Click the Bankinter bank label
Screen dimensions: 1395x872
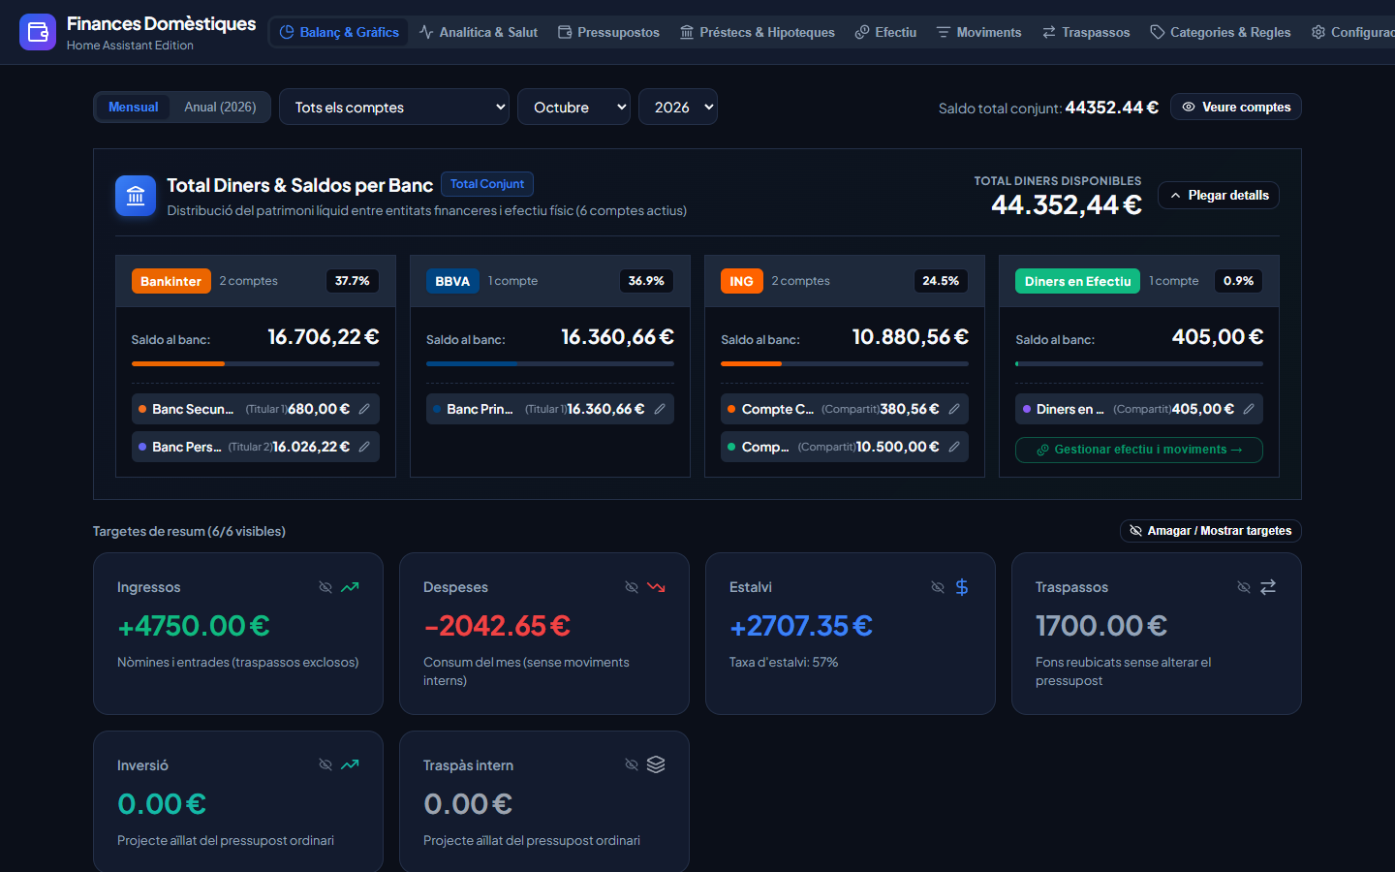point(171,281)
